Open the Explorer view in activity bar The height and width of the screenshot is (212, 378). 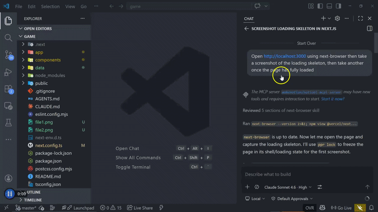8,21
